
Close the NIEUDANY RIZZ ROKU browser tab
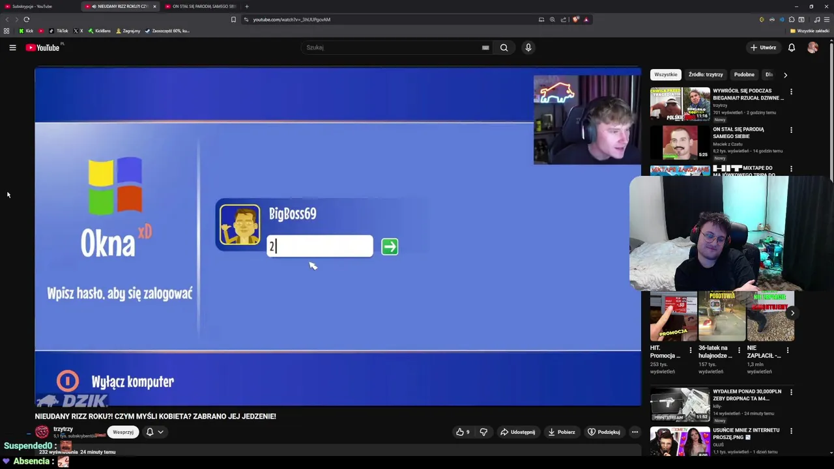(154, 7)
